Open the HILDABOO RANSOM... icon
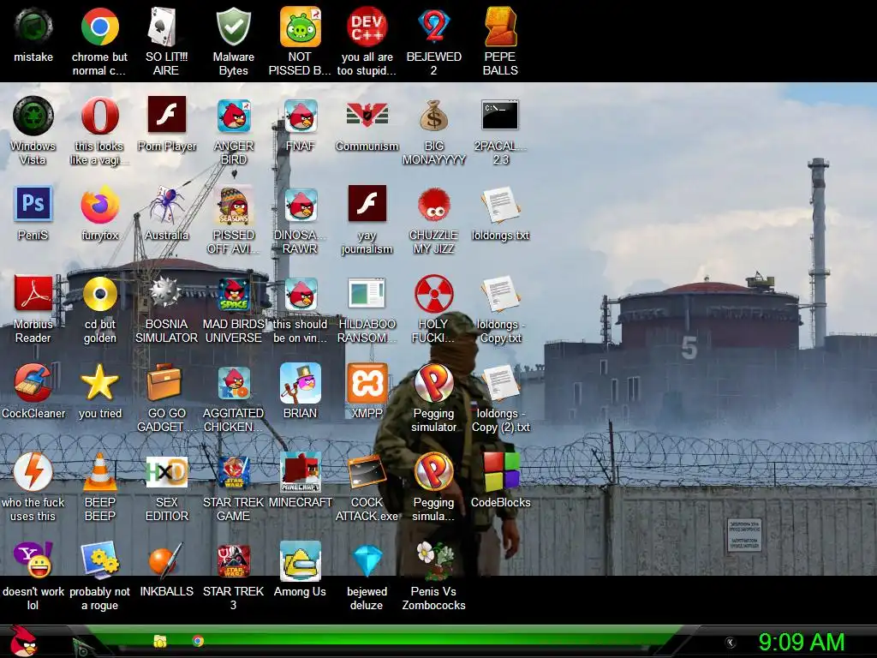 coord(367,294)
